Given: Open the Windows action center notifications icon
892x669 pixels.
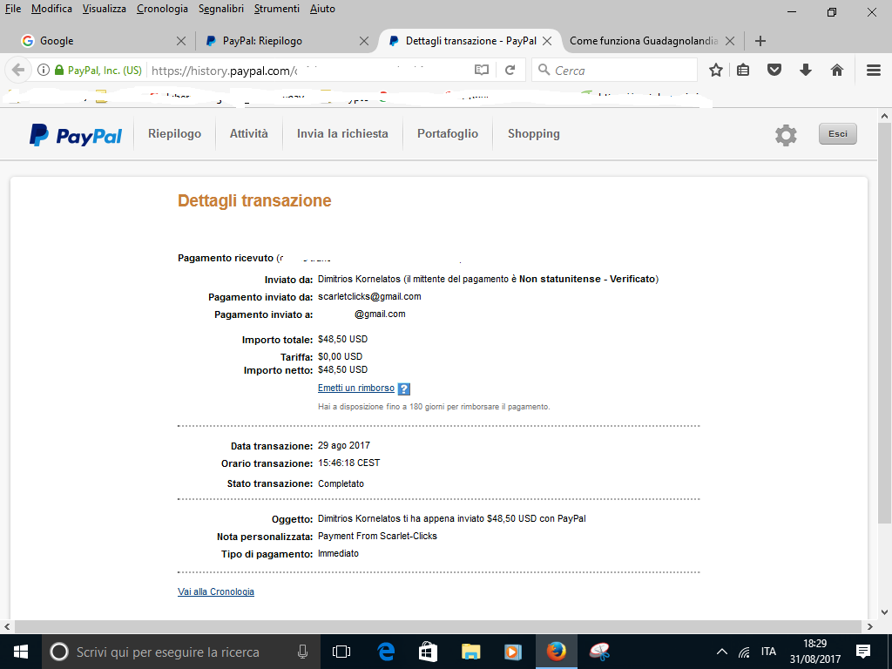Looking at the screenshot, I should click(x=863, y=652).
